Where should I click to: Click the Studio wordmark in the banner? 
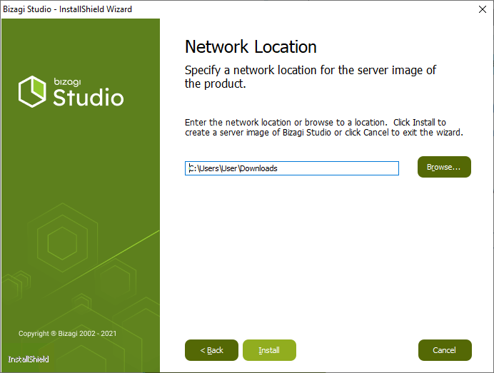89,97
